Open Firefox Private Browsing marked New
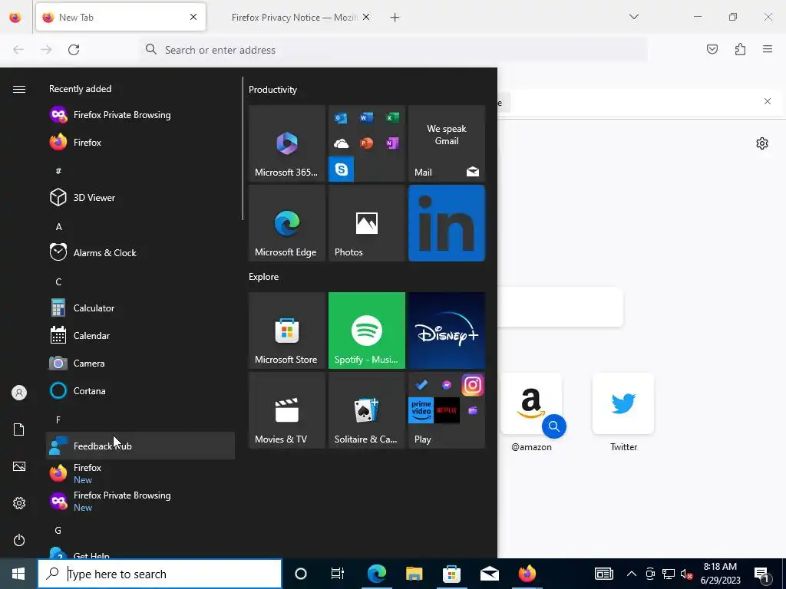Viewport: 786px width, 589px height. [x=140, y=501]
